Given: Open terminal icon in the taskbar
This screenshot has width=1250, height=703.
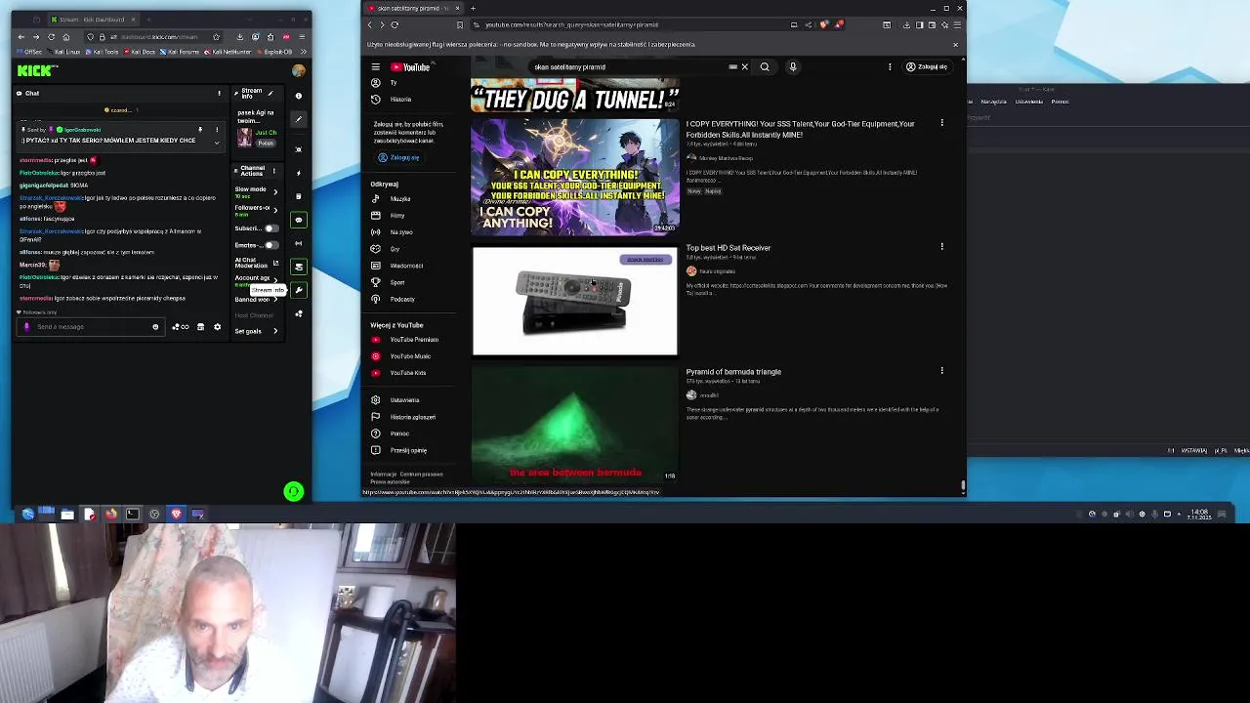Looking at the screenshot, I should coord(132,514).
